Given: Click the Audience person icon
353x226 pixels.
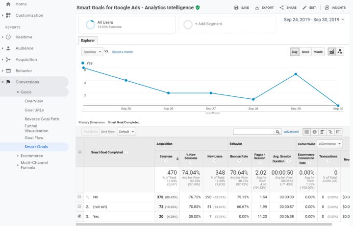Looking at the screenshot, I should point(8,48).
